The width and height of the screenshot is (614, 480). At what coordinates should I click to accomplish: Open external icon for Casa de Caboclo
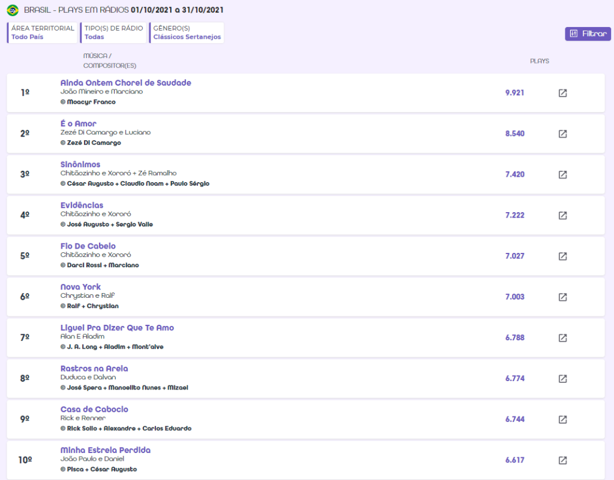click(562, 419)
